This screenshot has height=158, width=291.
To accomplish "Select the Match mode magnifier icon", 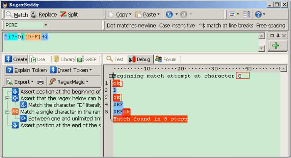I will 9,14.
